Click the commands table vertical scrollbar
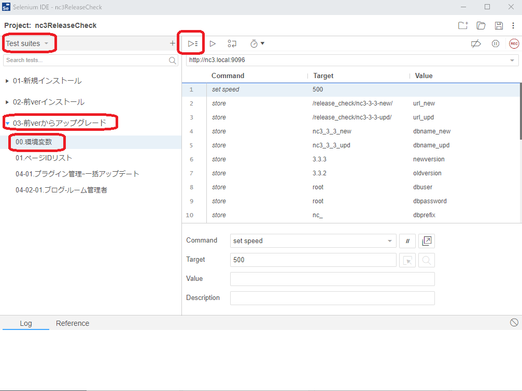This screenshot has height=391, width=522. [520, 112]
